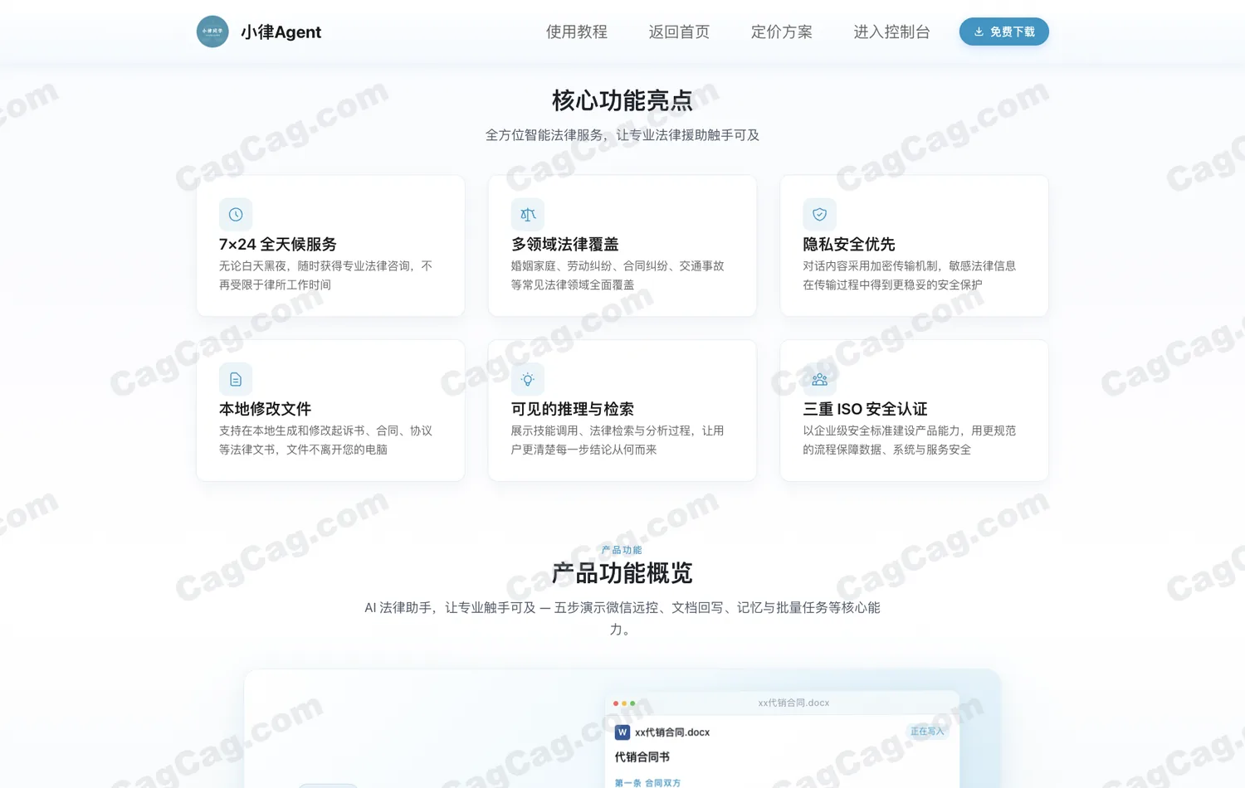This screenshot has width=1245, height=788.
Task: Open the 使用教程 nav item
Action: [577, 32]
